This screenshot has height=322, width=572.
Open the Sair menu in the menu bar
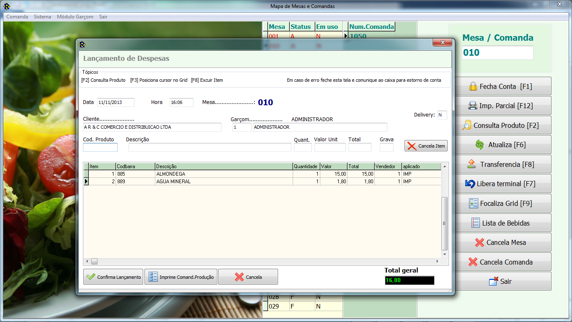click(103, 17)
